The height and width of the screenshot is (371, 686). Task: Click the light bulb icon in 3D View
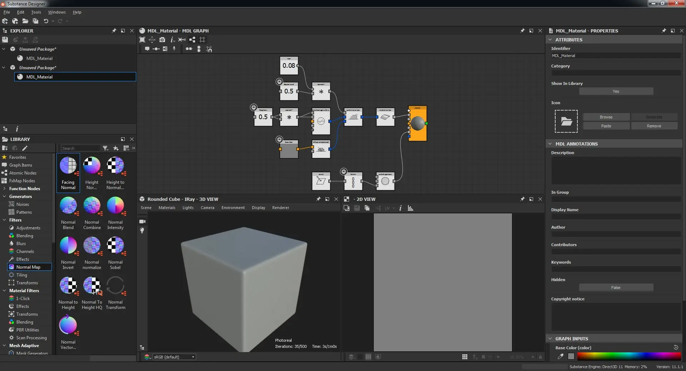tap(142, 230)
